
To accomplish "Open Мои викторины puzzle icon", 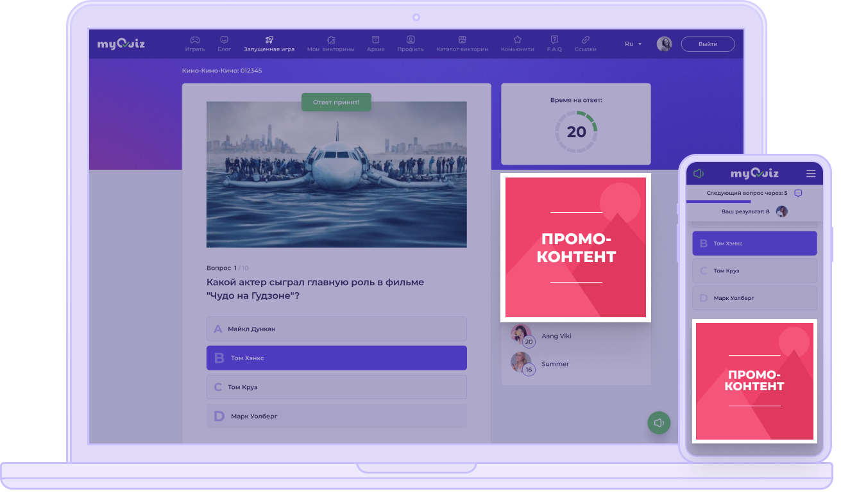I will point(330,40).
